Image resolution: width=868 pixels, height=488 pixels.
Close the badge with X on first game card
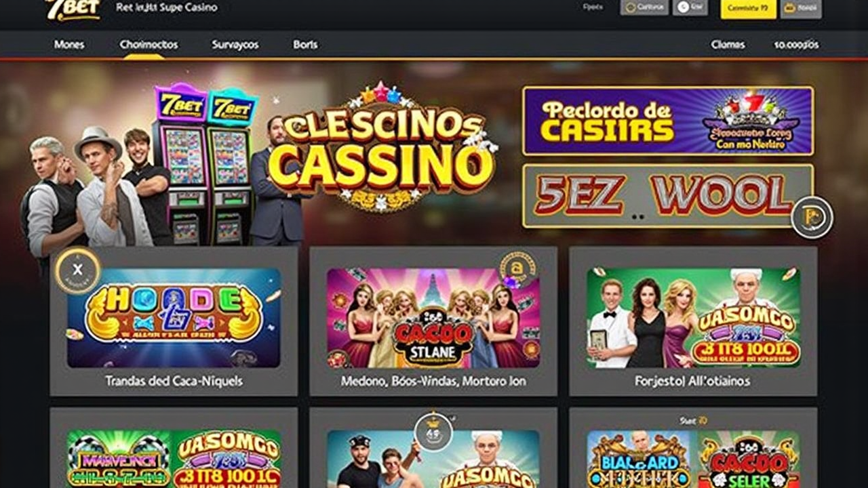(77, 270)
